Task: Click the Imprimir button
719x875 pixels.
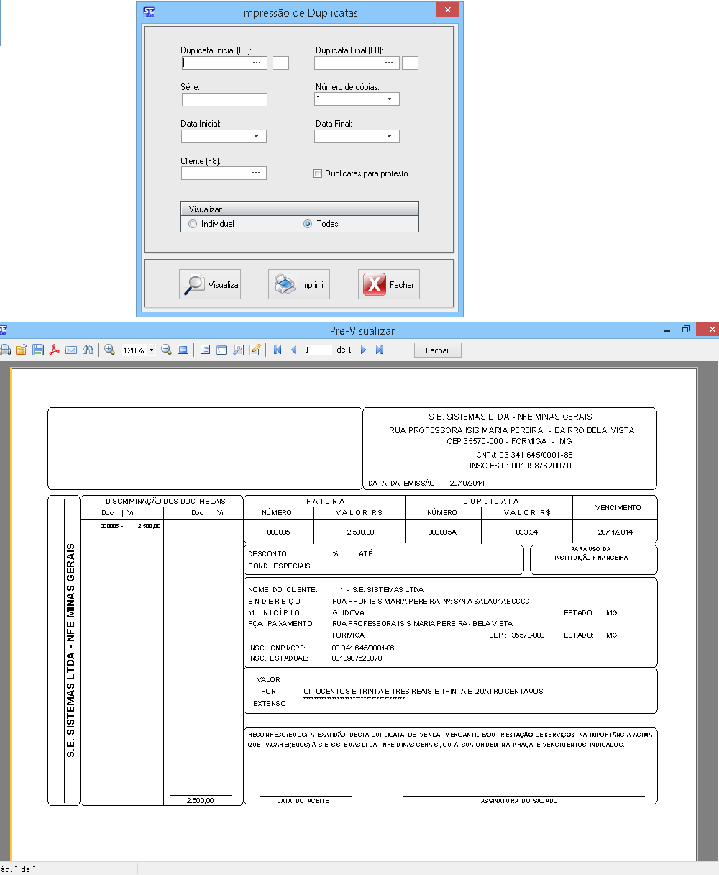Action: pos(299,285)
